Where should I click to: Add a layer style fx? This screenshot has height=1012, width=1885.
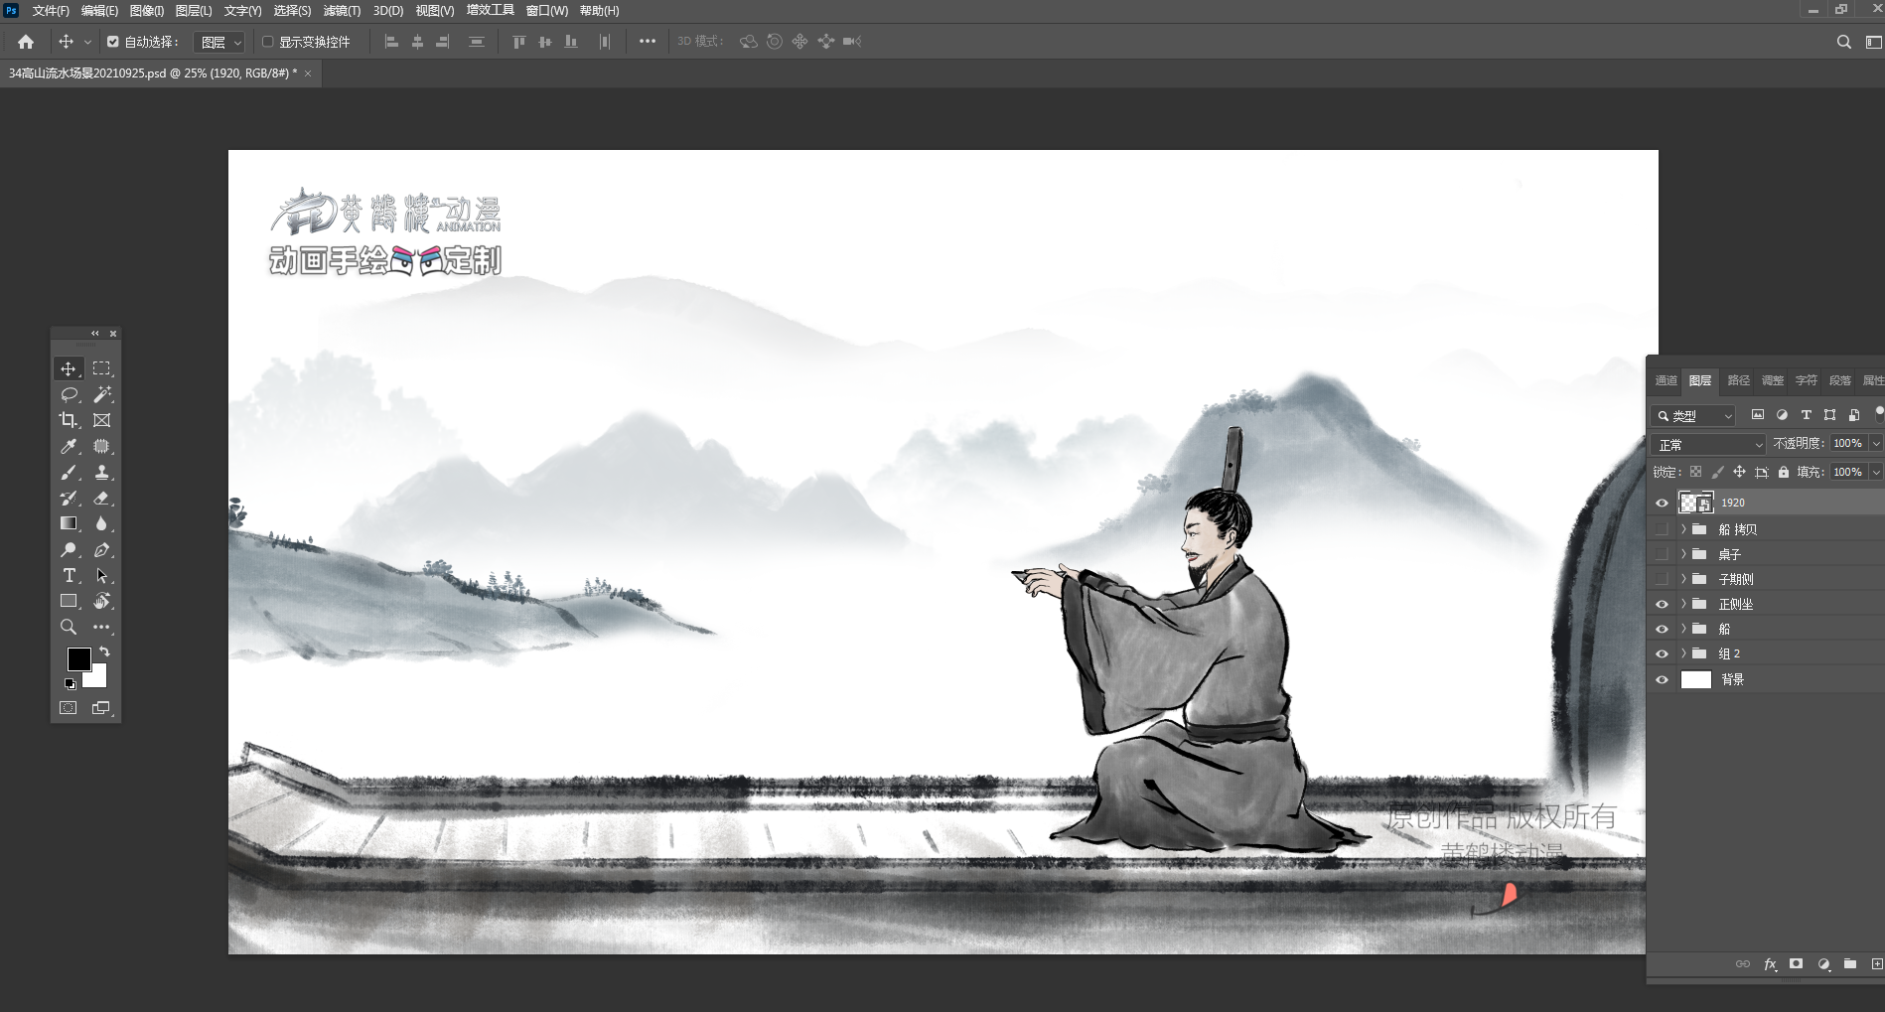(1770, 964)
